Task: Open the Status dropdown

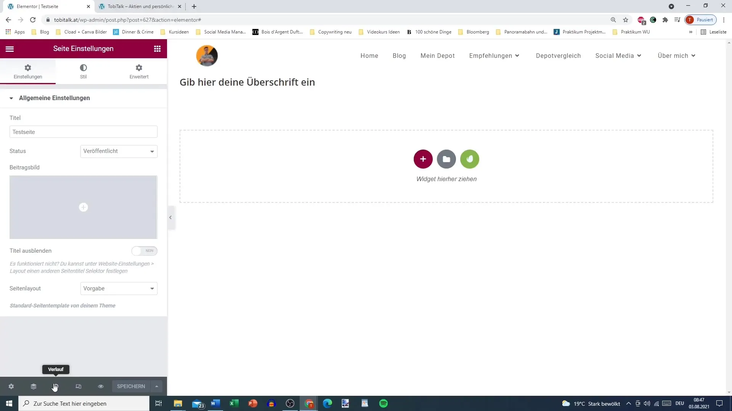Action: coord(119,151)
